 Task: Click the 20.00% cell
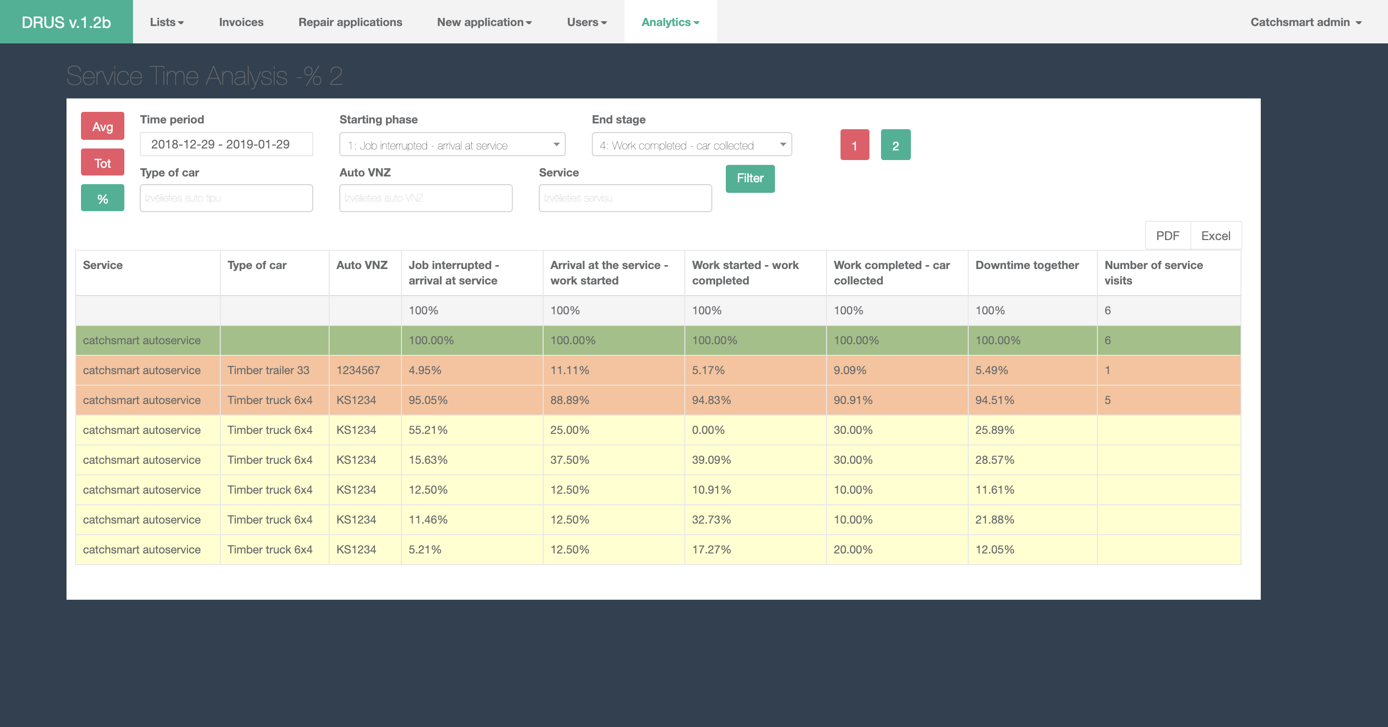pos(896,550)
